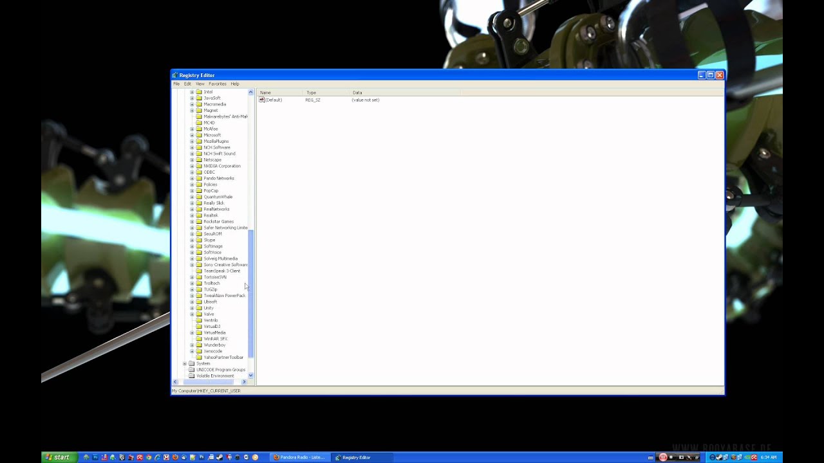Expand the NCH Software key
Viewport: 824px width, 463px height.
192,147
